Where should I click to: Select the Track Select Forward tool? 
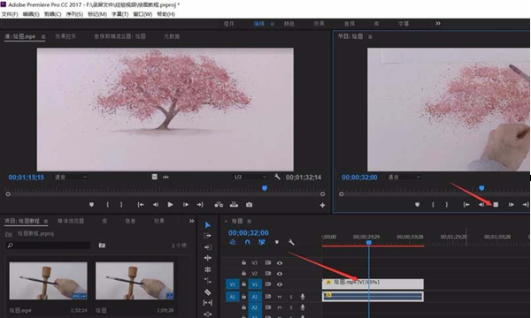[x=208, y=236]
